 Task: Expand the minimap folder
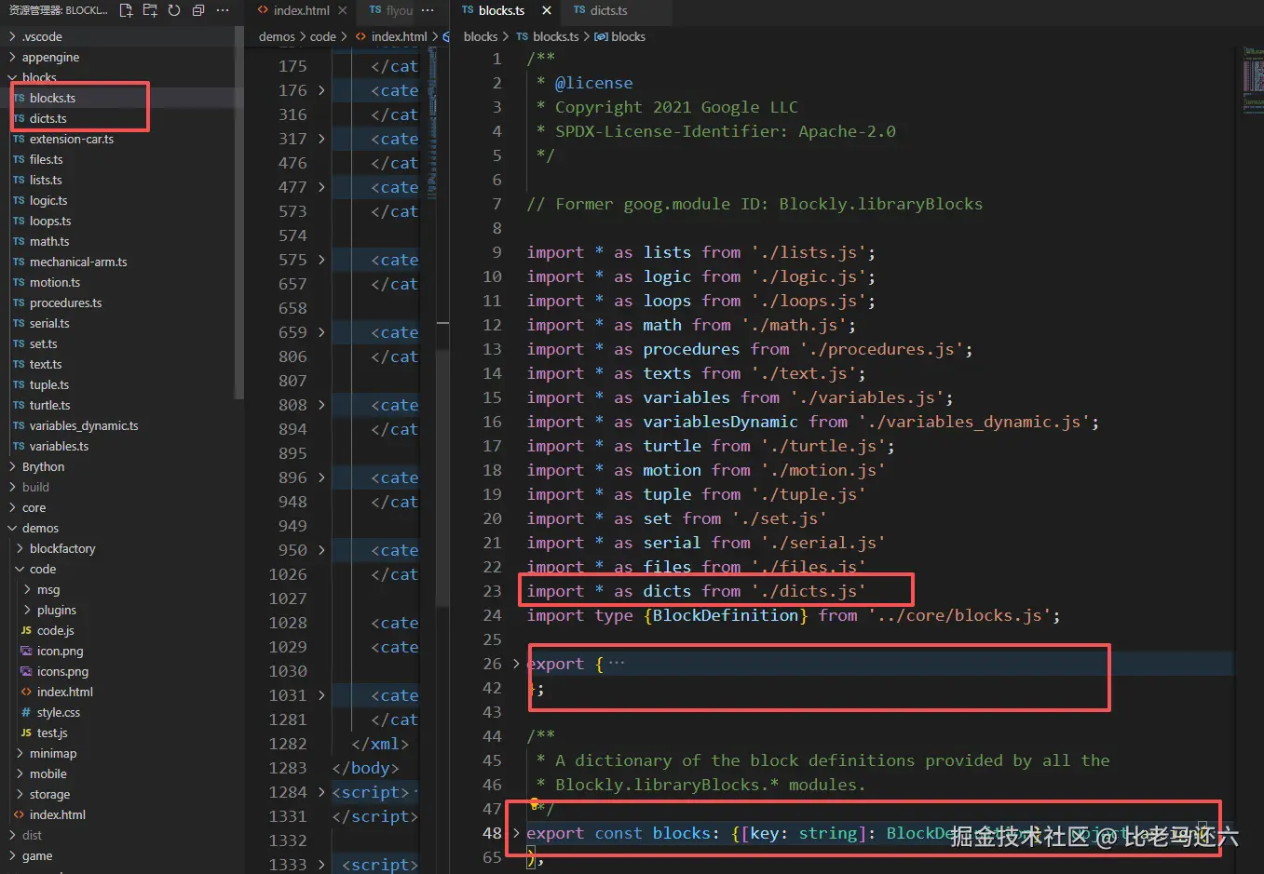coord(53,753)
